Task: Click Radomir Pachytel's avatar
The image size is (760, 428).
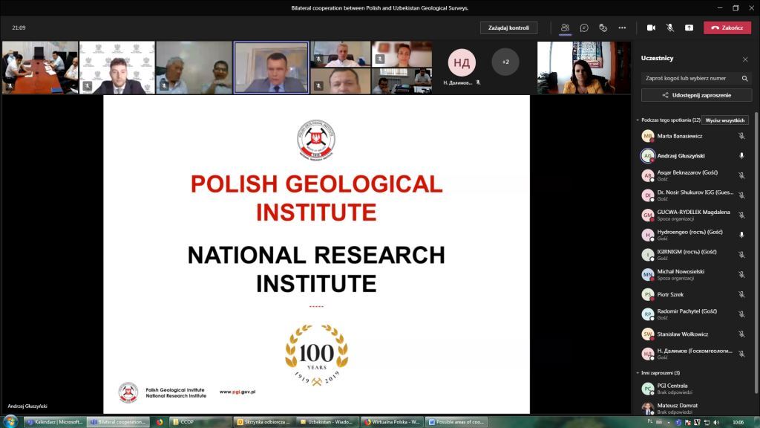Action: click(x=647, y=314)
